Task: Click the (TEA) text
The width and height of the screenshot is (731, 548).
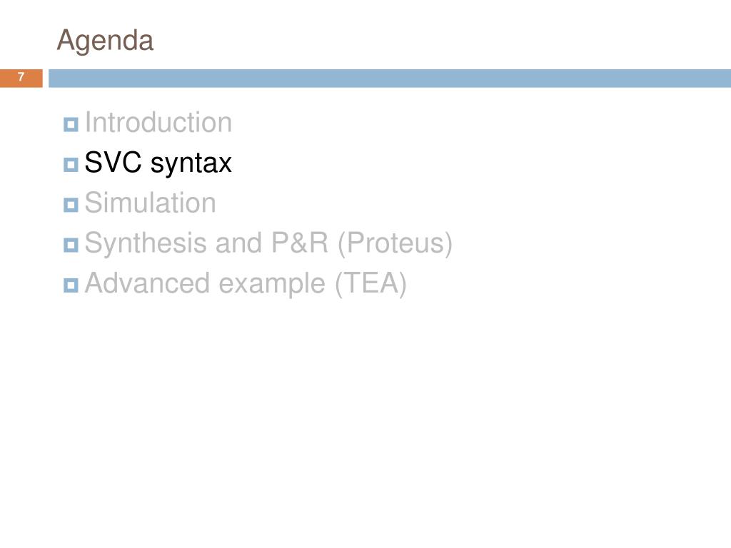Action: click(x=370, y=283)
